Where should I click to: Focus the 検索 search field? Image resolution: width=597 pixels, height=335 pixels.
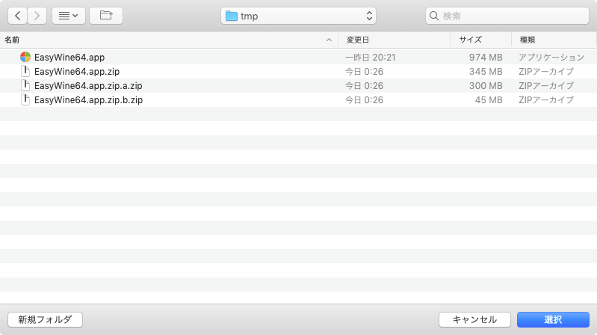point(507,16)
